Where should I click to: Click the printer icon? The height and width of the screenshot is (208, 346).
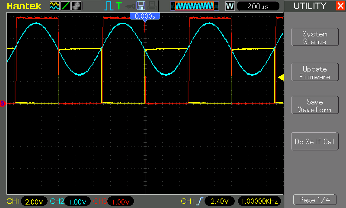(152, 6)
